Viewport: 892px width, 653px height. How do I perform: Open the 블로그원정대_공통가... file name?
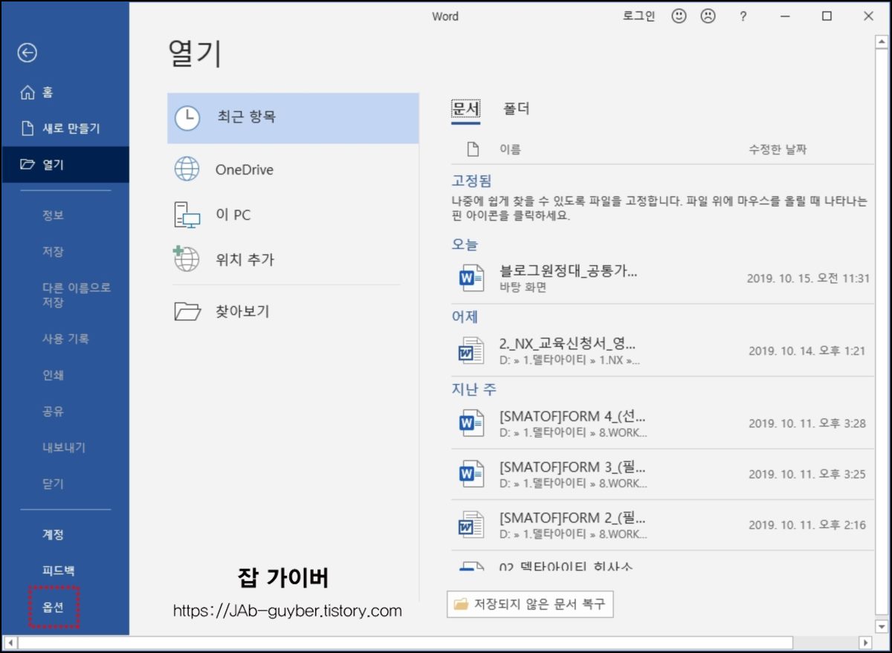[x=569, y=270]
